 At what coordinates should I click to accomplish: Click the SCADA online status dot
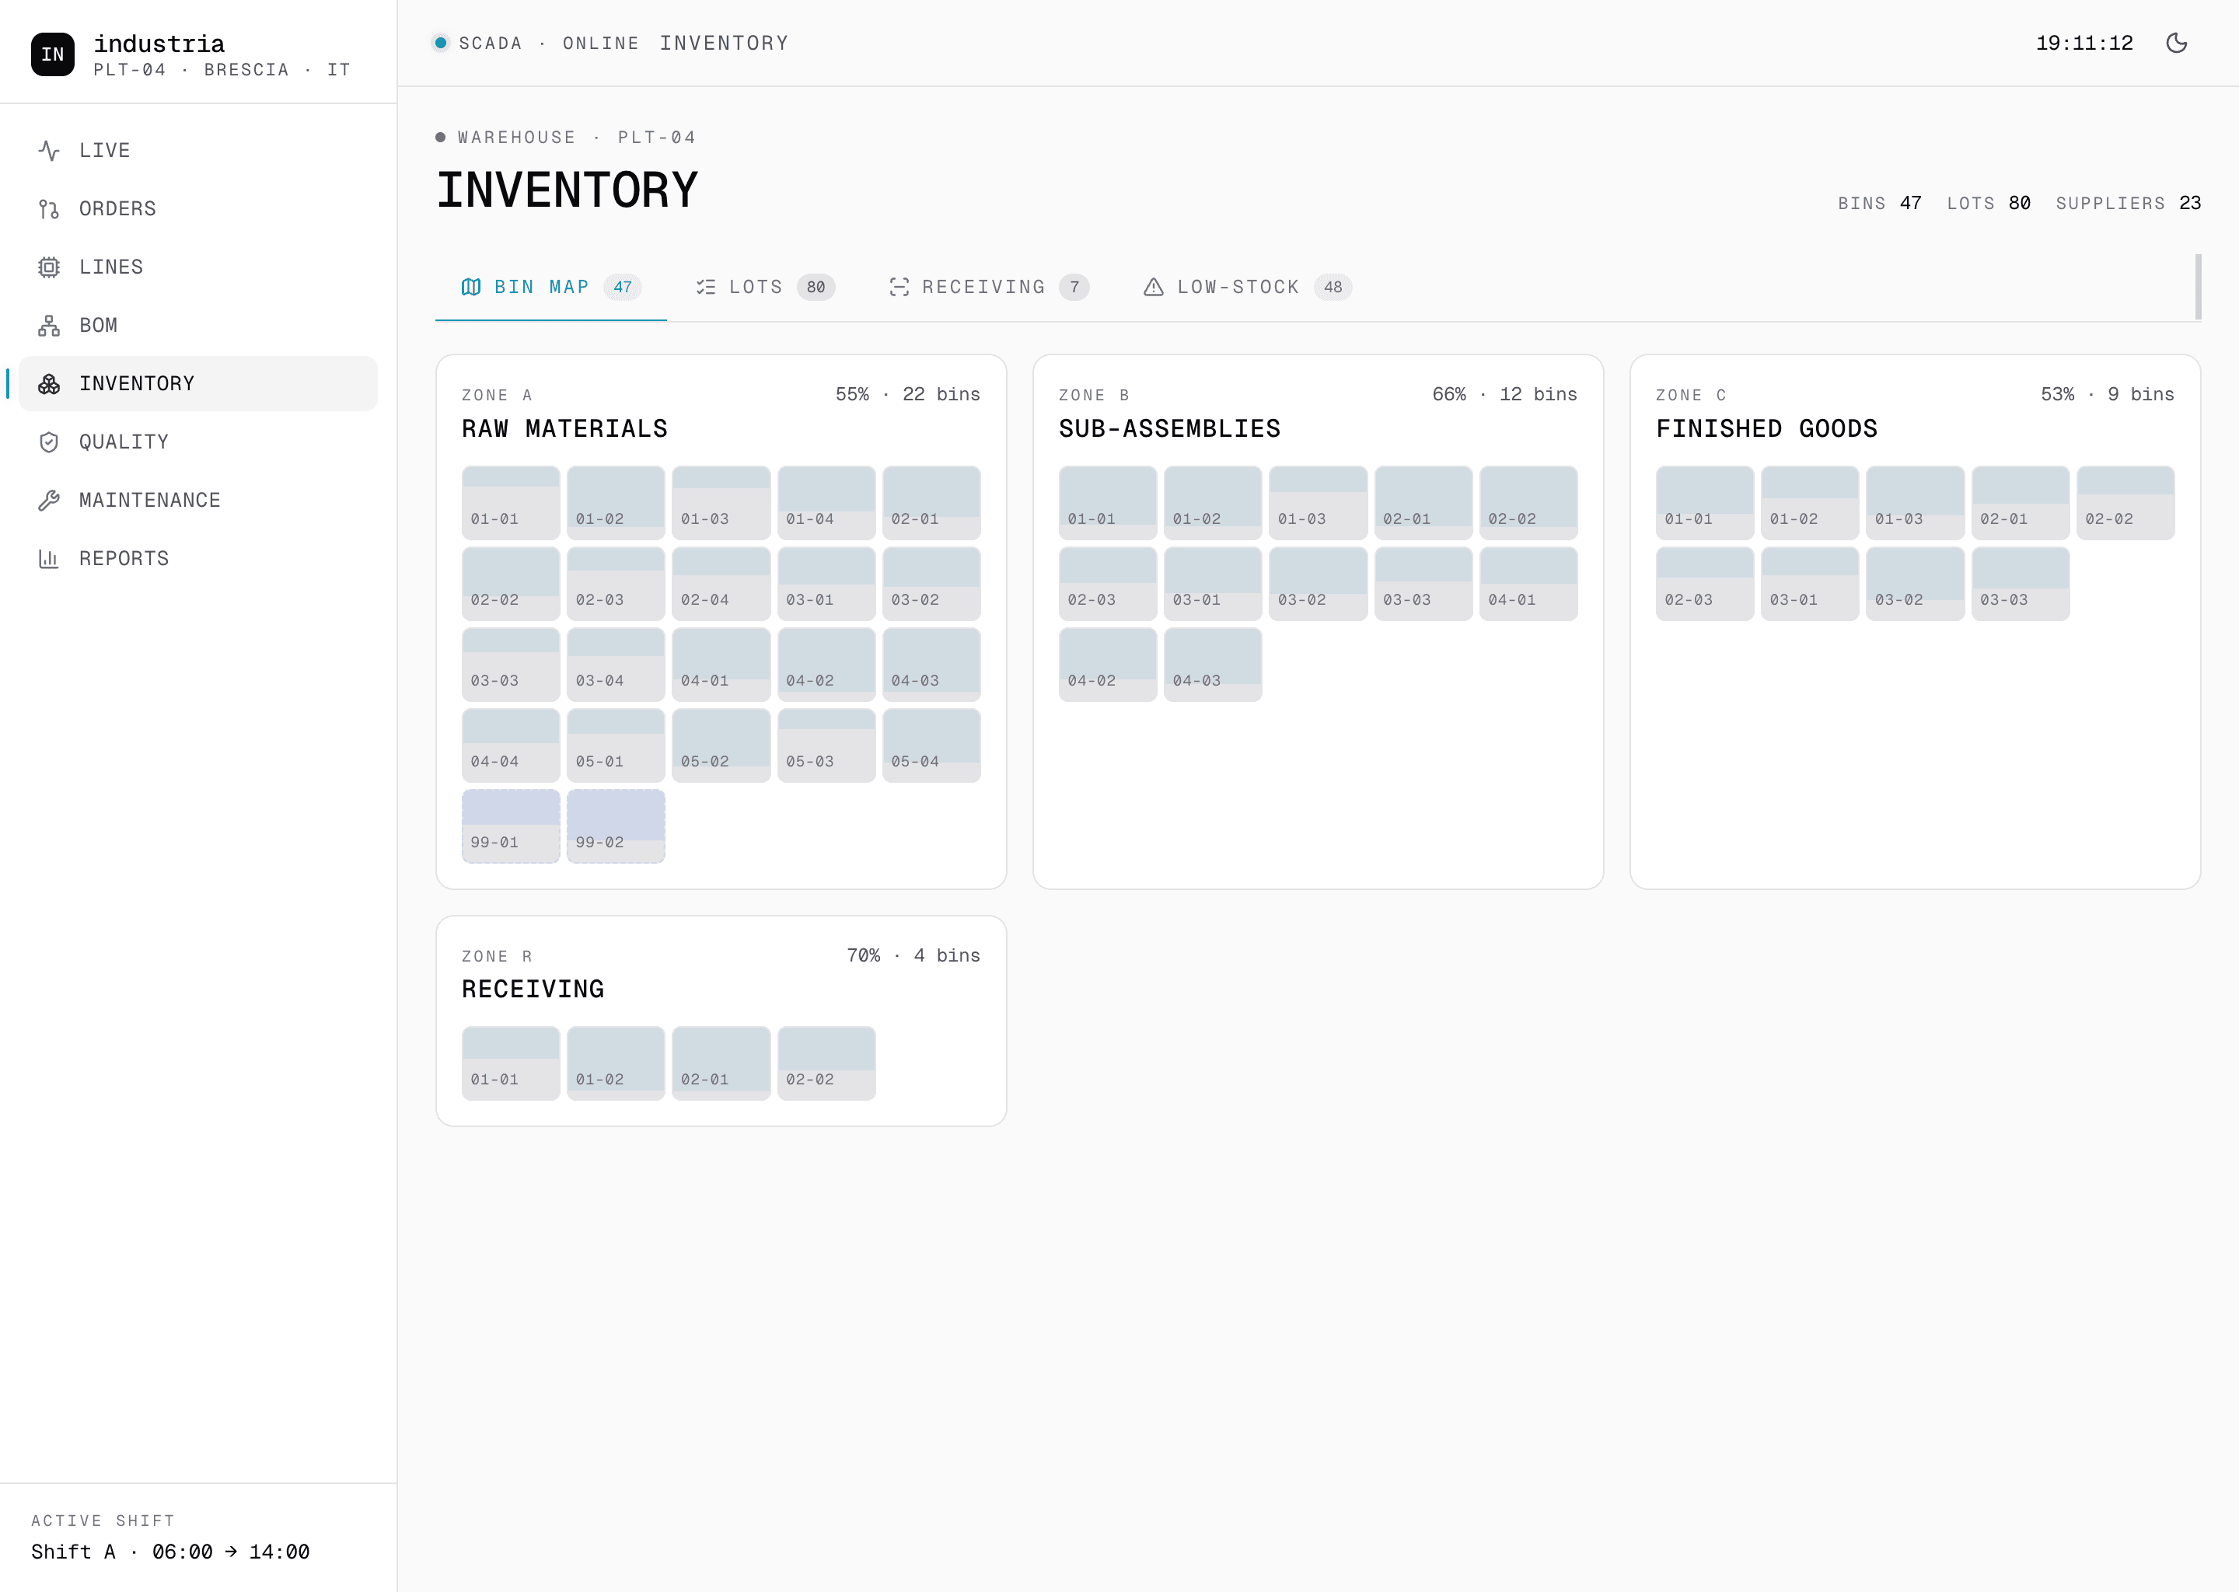[441, 43]
